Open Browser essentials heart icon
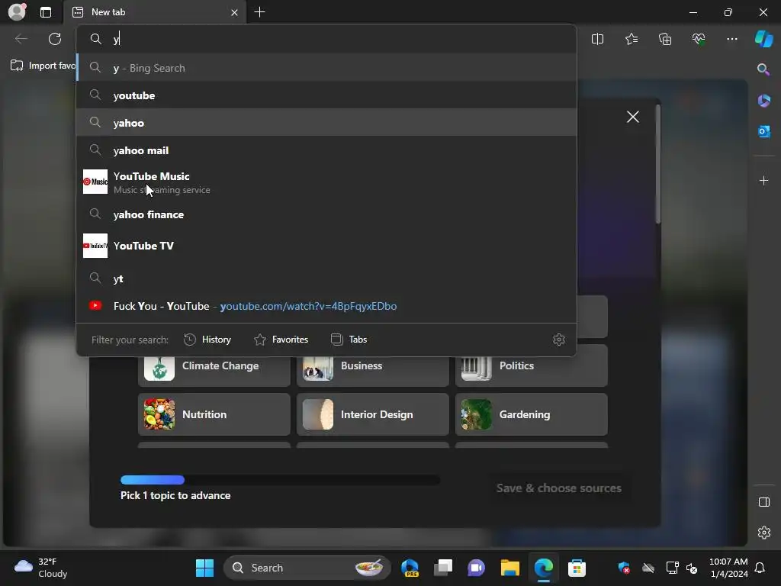781x586 pixels. pos(699,39)
